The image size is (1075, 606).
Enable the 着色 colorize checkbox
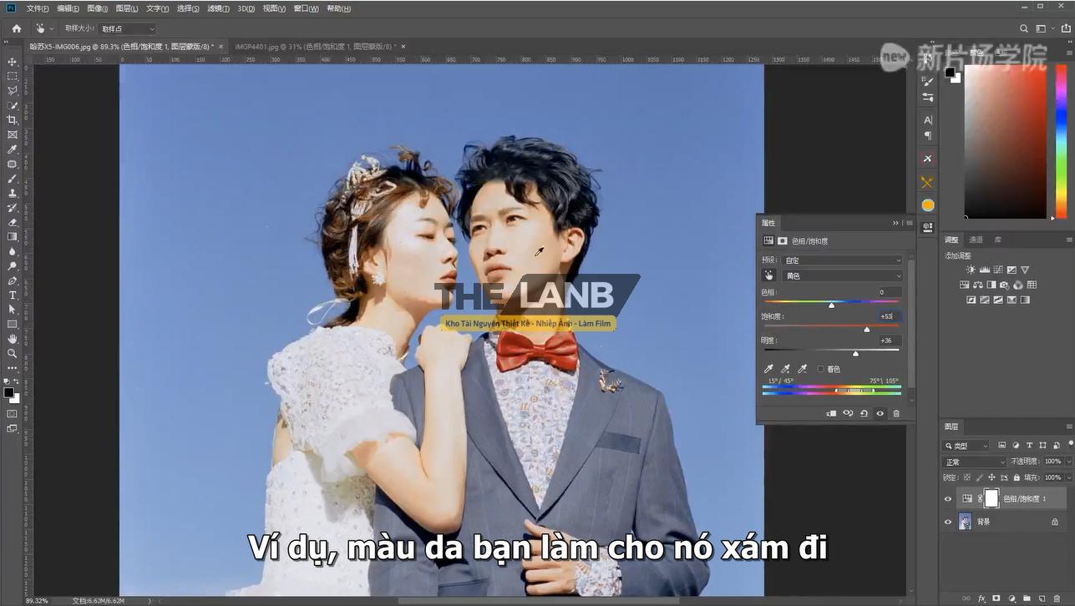[x=821, y=368]
